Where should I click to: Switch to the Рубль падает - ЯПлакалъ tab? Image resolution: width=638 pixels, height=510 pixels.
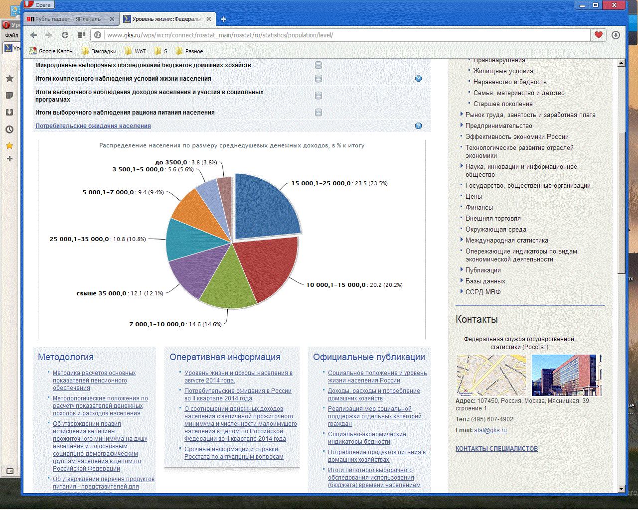click(x=68, y=19)
